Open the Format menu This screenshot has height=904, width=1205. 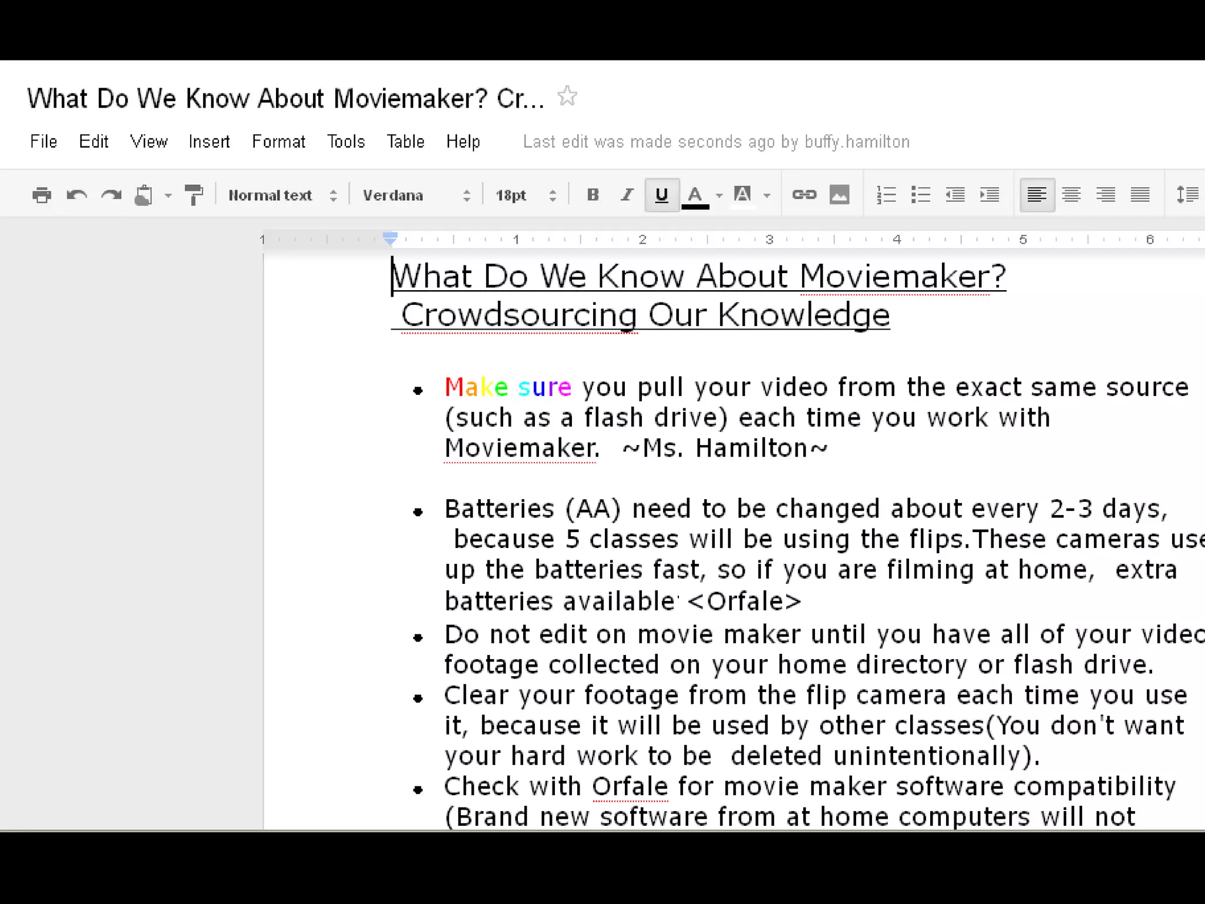[278, 142]
